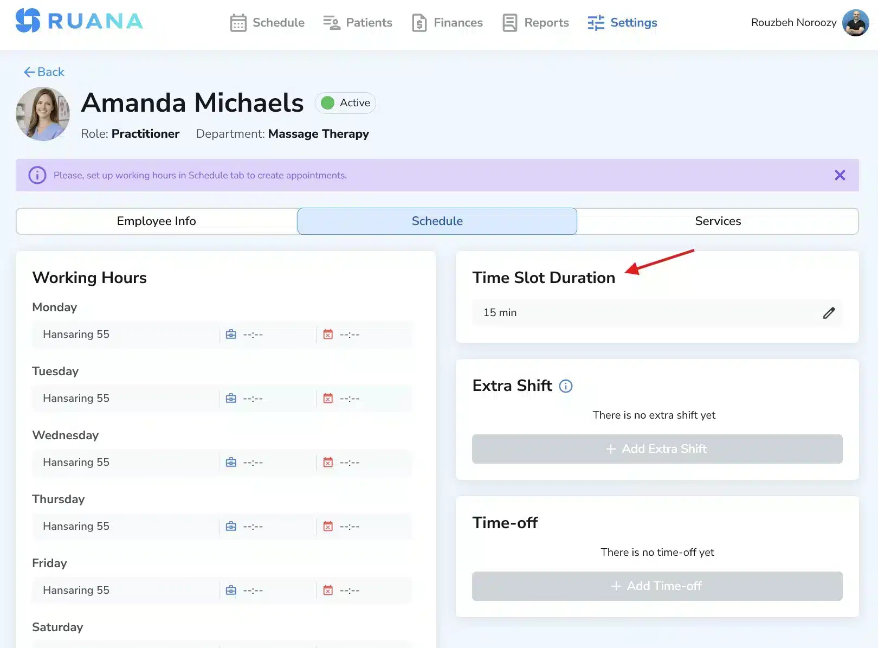Click the Add Extra Shift button

tap(656, 448)
